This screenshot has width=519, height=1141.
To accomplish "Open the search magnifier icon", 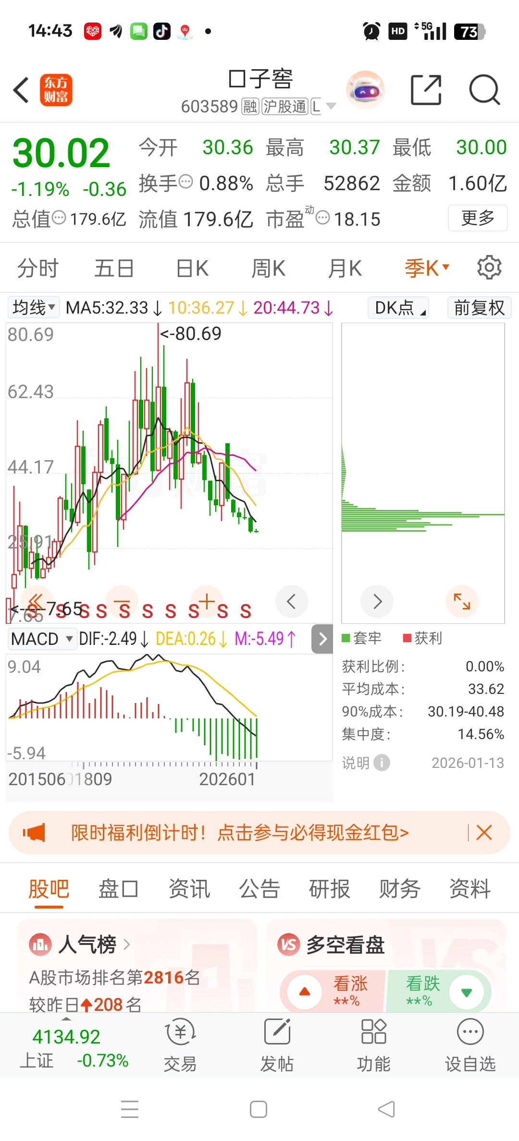I will [x=484, y=90].
